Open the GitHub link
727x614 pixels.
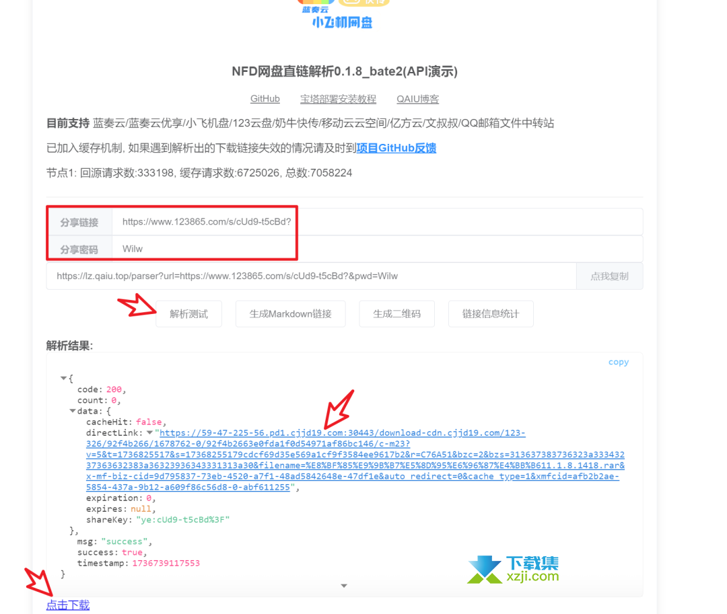pos(265,99)
